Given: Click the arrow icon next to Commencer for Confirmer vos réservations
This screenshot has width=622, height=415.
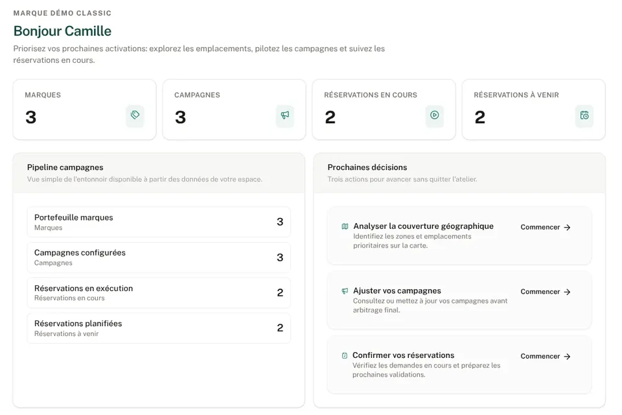Looking at the screenshot, I should click(x=568, y=356).
